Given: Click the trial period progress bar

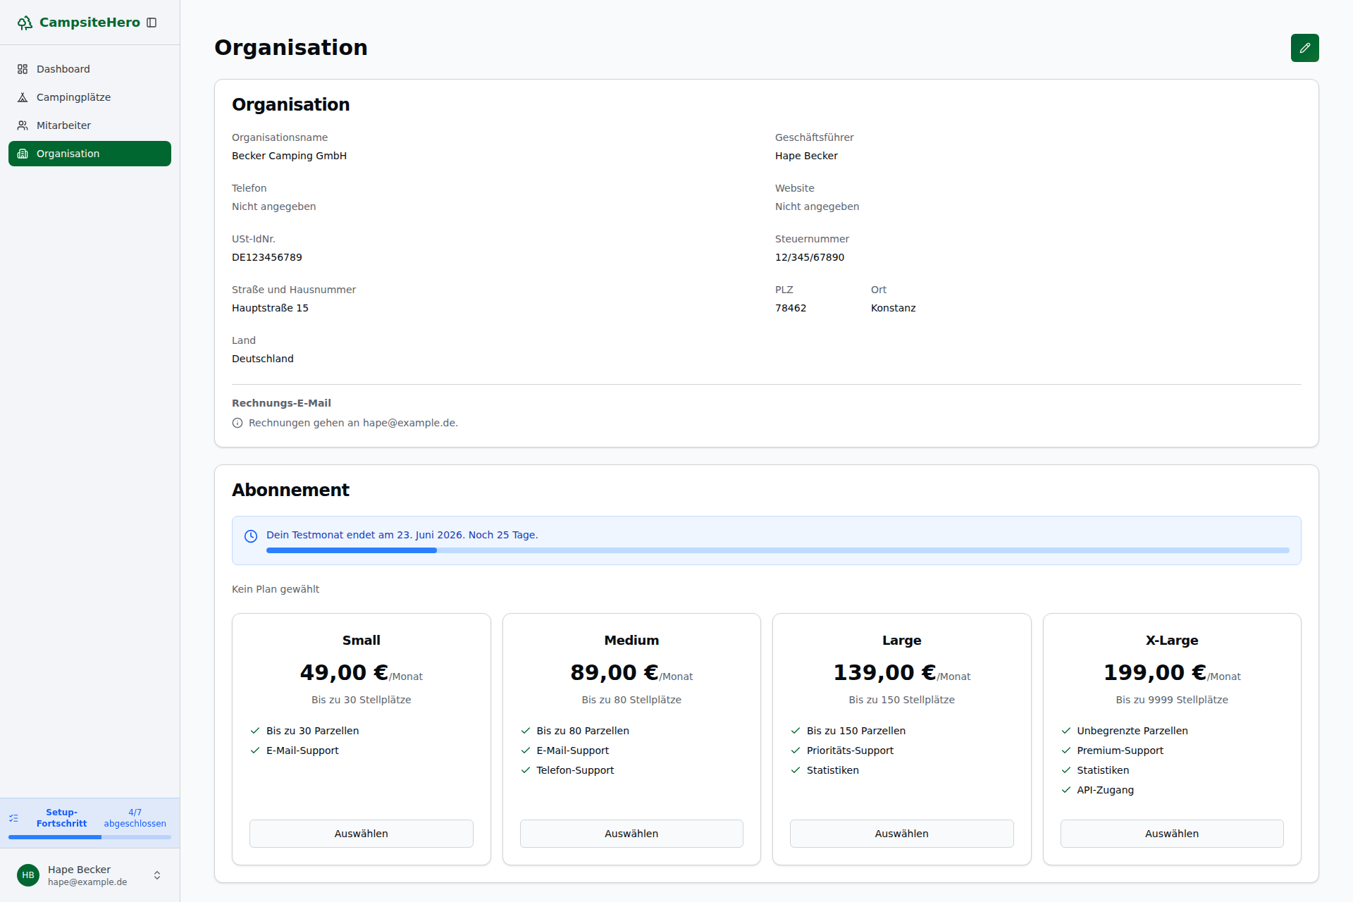Looking at the screenshot, I should 777,550.
